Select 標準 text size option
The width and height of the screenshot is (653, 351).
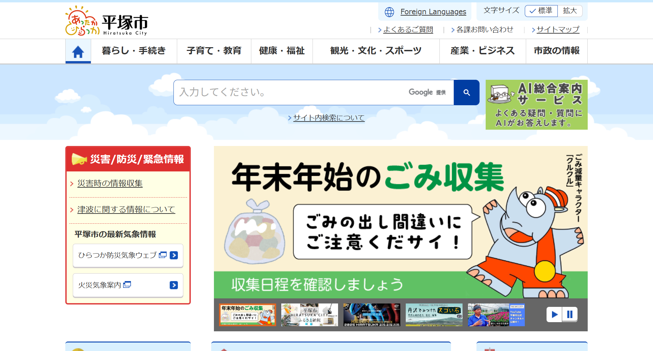click(x=541, y=11)
